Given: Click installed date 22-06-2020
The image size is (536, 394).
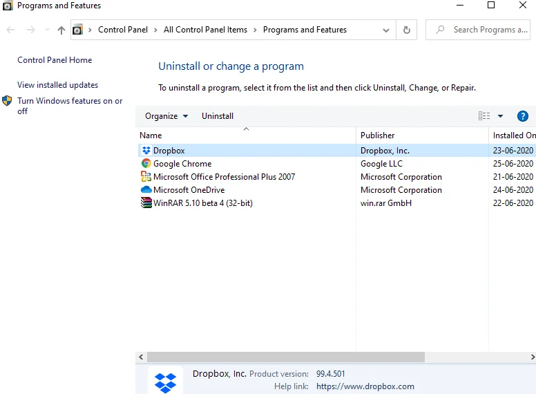Looking at the screenshot, I should tap(513, 203).
